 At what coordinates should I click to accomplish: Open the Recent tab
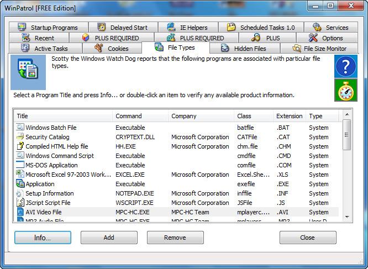(39, 38)
